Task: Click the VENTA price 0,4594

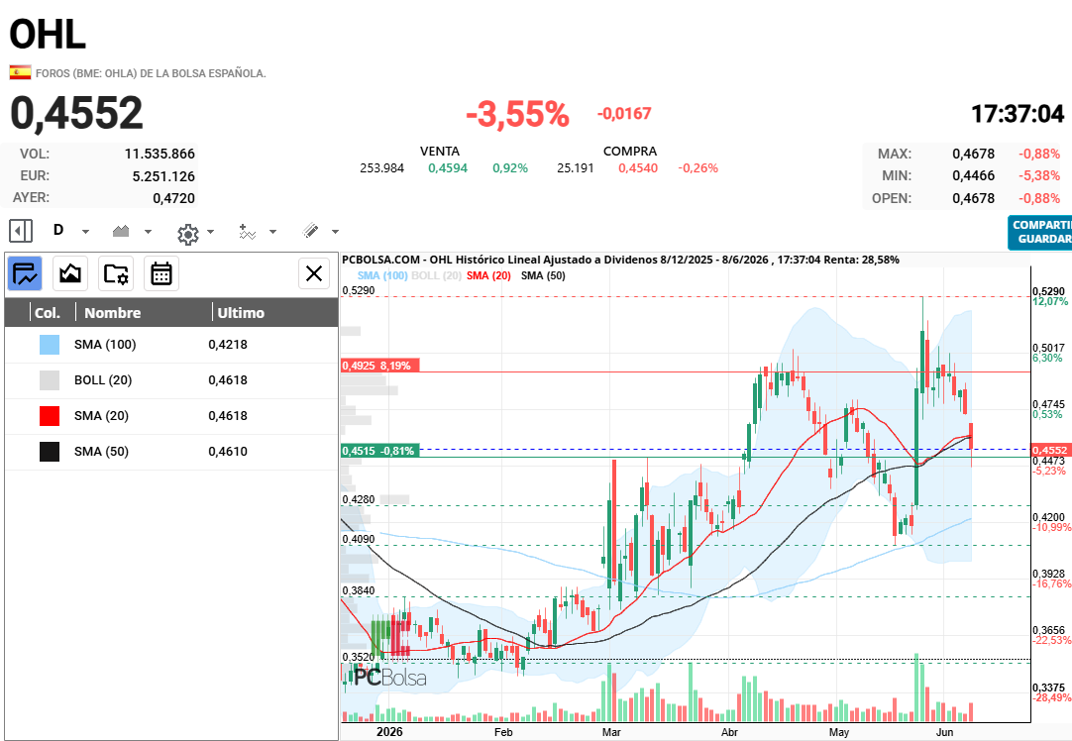Action: [x=448, y=168]
